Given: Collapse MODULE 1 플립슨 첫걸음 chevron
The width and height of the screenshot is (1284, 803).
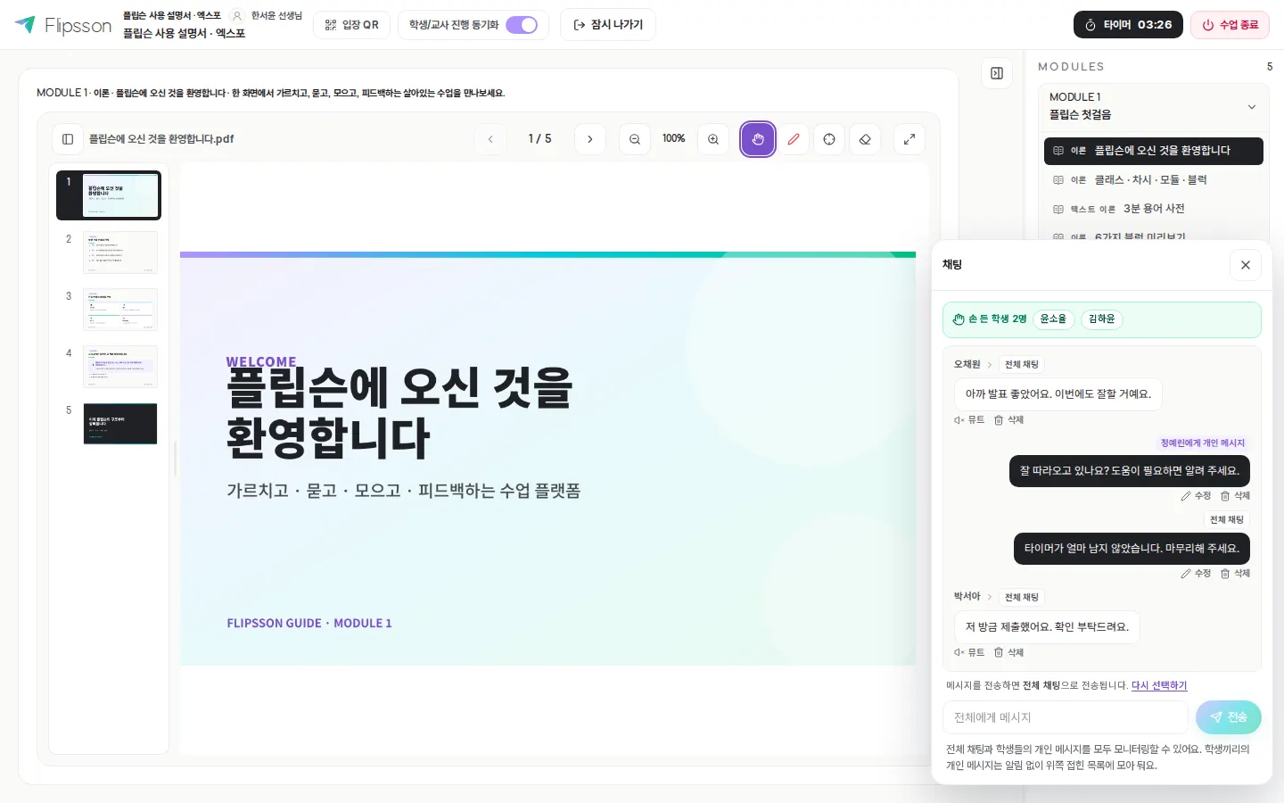Looking at the screenshot, I should tap(1252, 107).
